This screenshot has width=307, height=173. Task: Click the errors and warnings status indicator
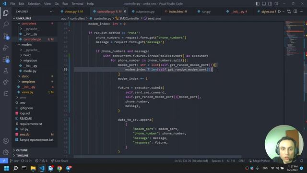(x=41, y=161)
